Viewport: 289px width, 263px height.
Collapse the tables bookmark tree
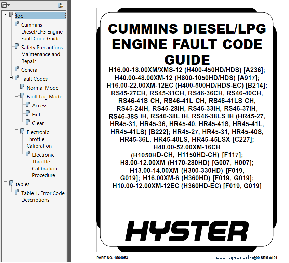[6, 183]
